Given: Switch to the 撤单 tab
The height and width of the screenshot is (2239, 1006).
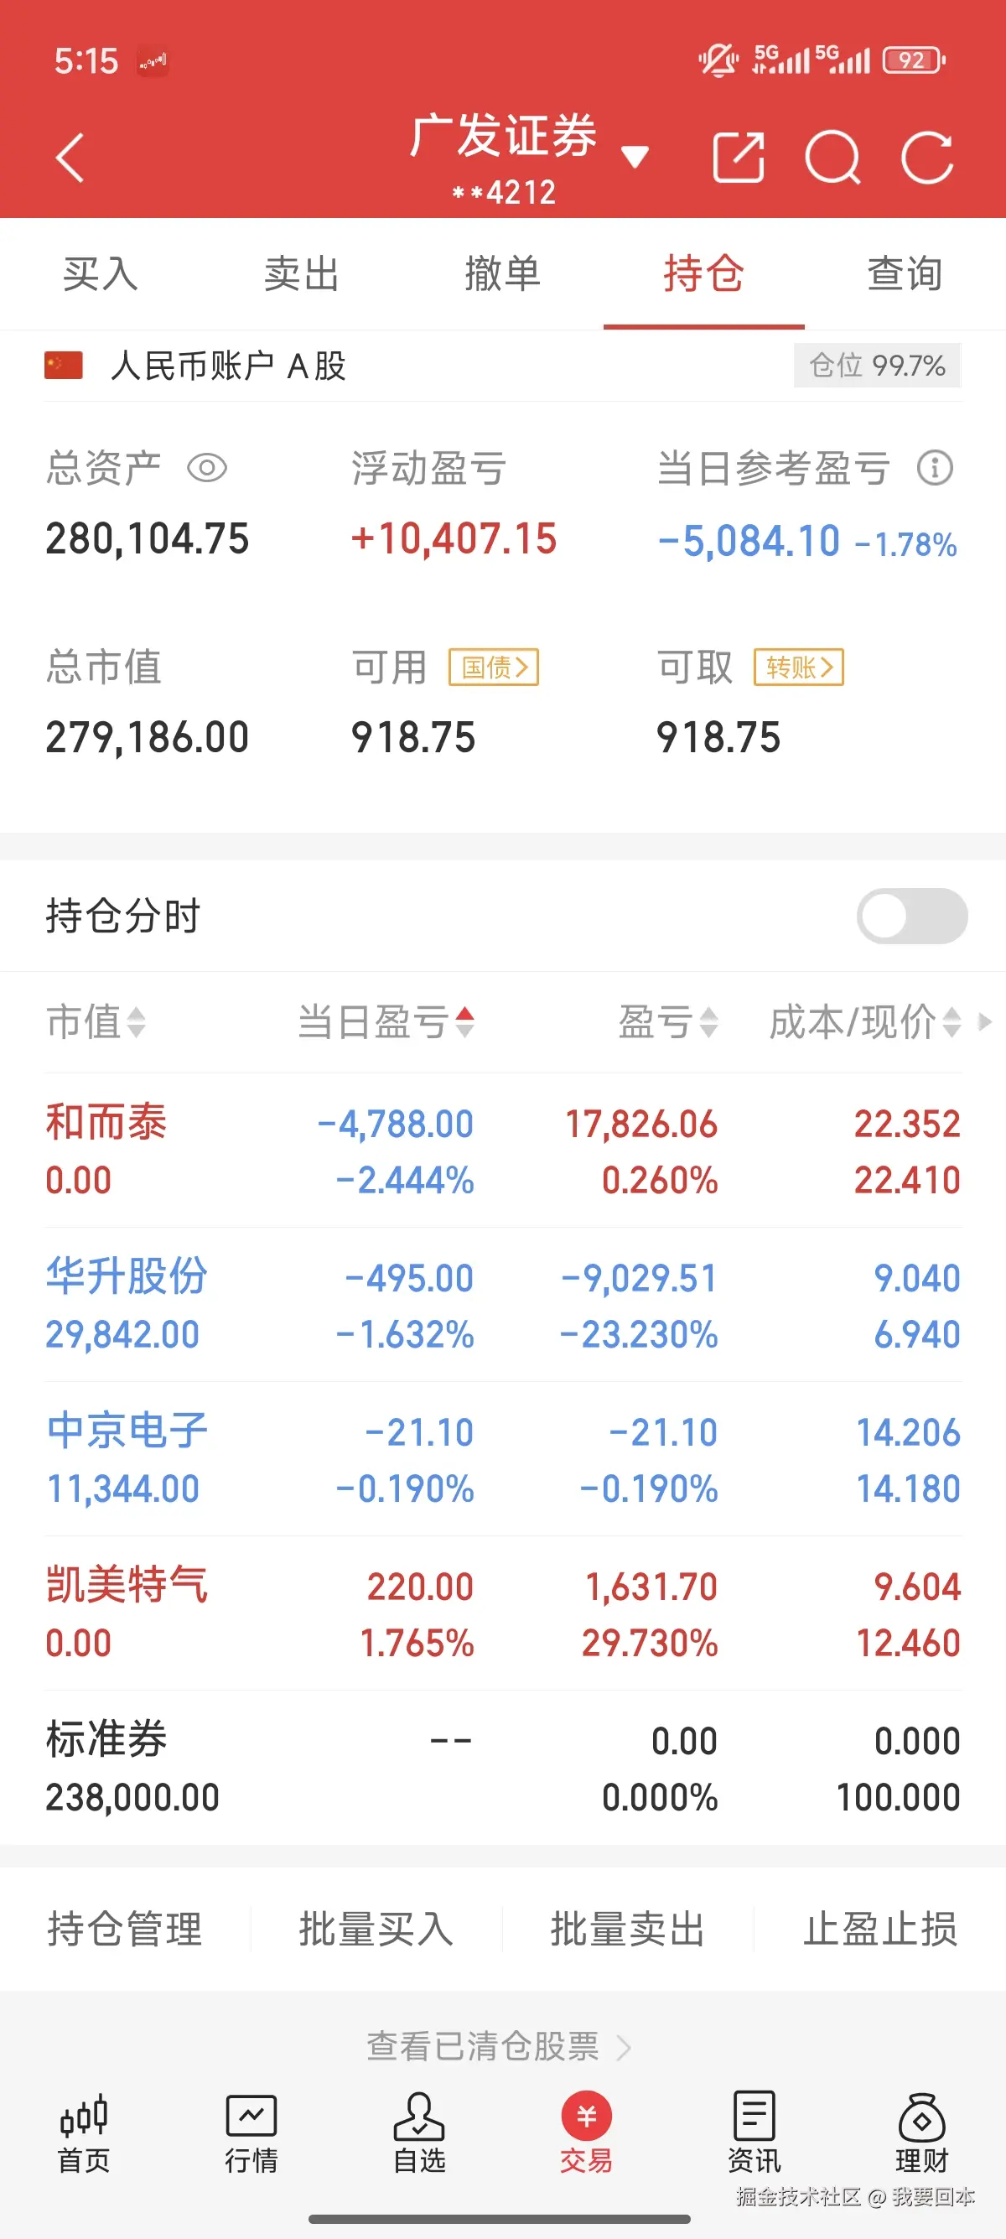Looking at the screenshot, I should [502, 275].
